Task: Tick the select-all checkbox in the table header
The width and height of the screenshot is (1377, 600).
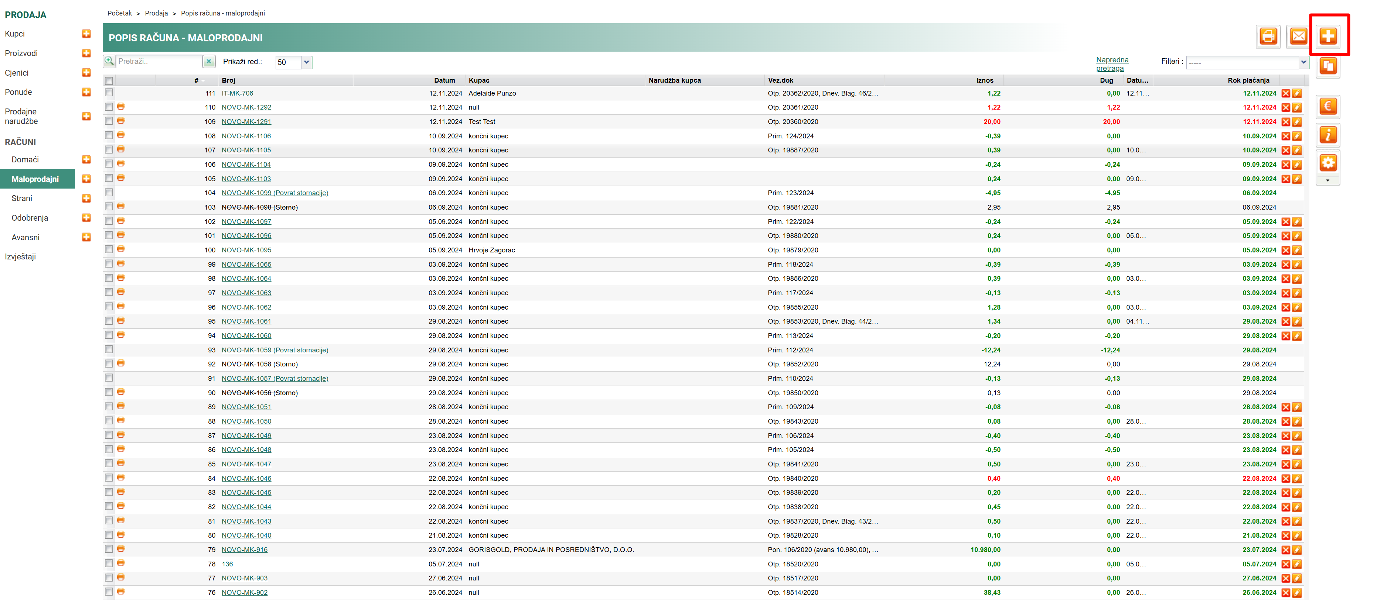Action: (x=109, y=80)
